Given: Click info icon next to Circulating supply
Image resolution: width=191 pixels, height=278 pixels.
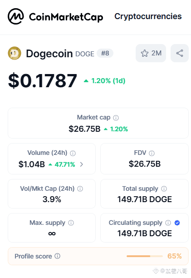Looking at the screenshot, I should 168,223.
